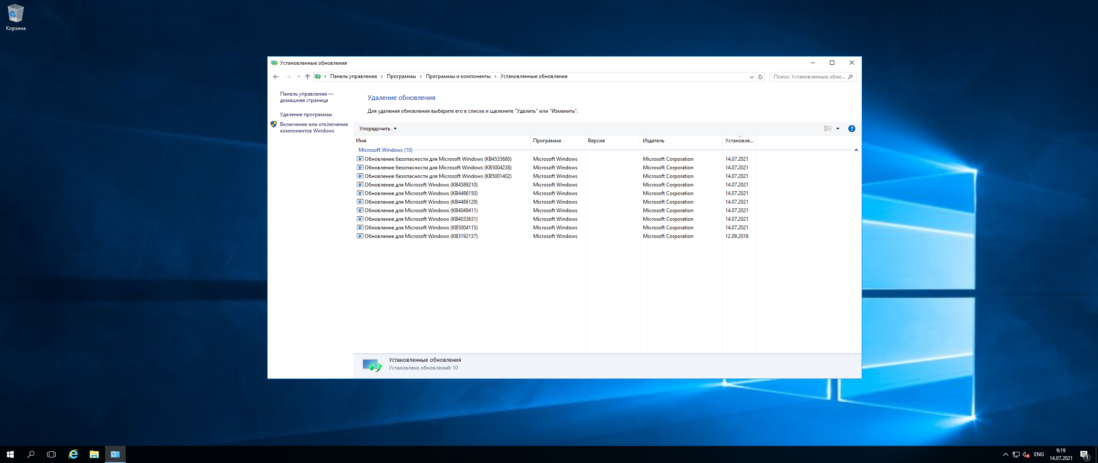Click the Back navigation arrow
The width and height of the screenshot is (1098, 463).
[x=276, y=77]
